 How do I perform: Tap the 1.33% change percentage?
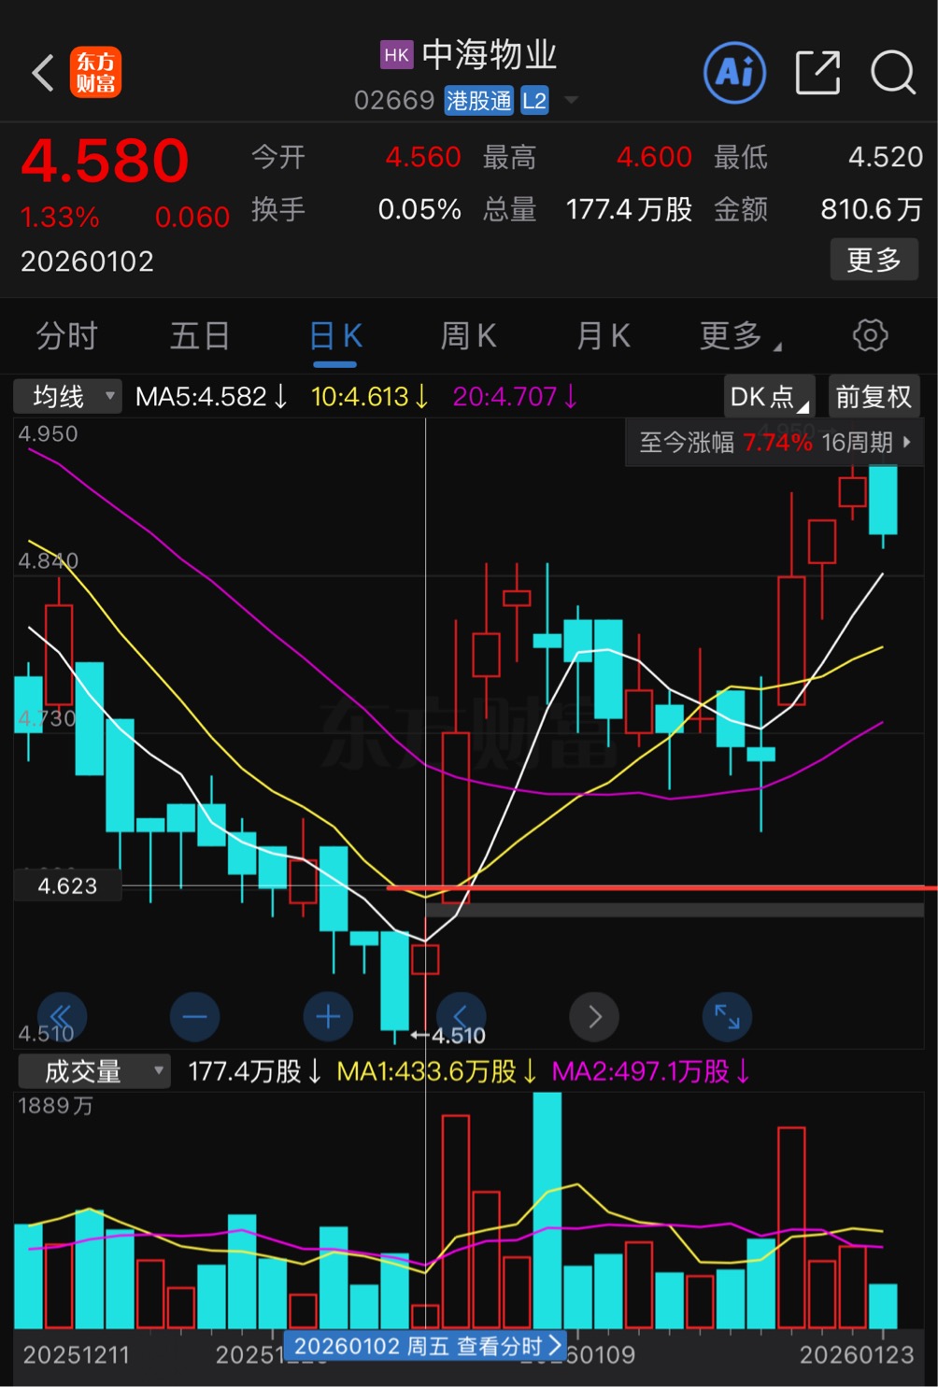pos(60,218)
